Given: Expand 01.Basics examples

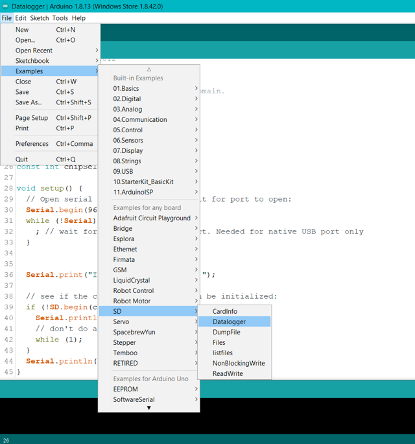Looking at the screenshot, I should pyautogui.click(x=149, y=88).
